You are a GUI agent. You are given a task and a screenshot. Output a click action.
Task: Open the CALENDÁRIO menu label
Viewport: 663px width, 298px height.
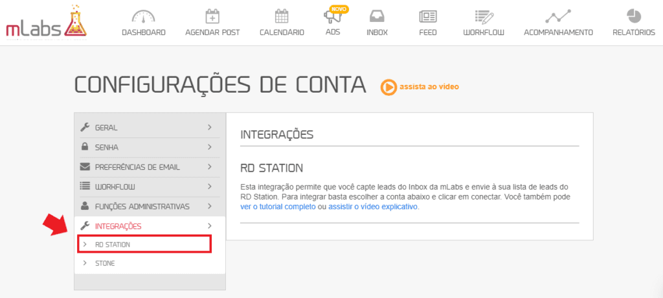[x=282, y=32]
